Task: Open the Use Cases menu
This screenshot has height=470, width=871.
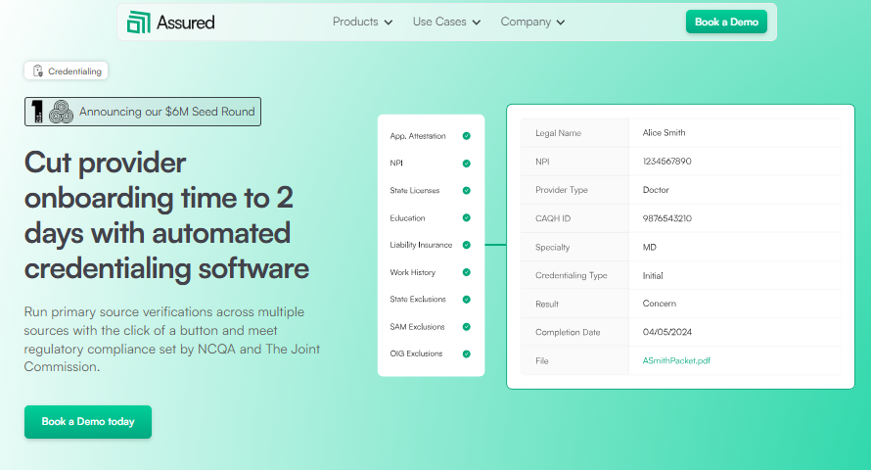Action: coord(446,22)
